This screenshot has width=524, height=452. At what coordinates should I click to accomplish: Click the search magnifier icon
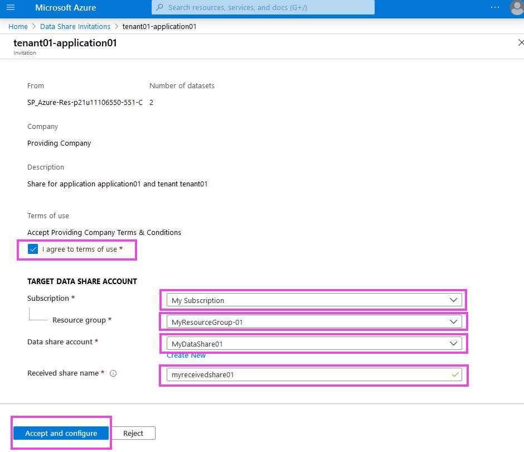[160, 7]
